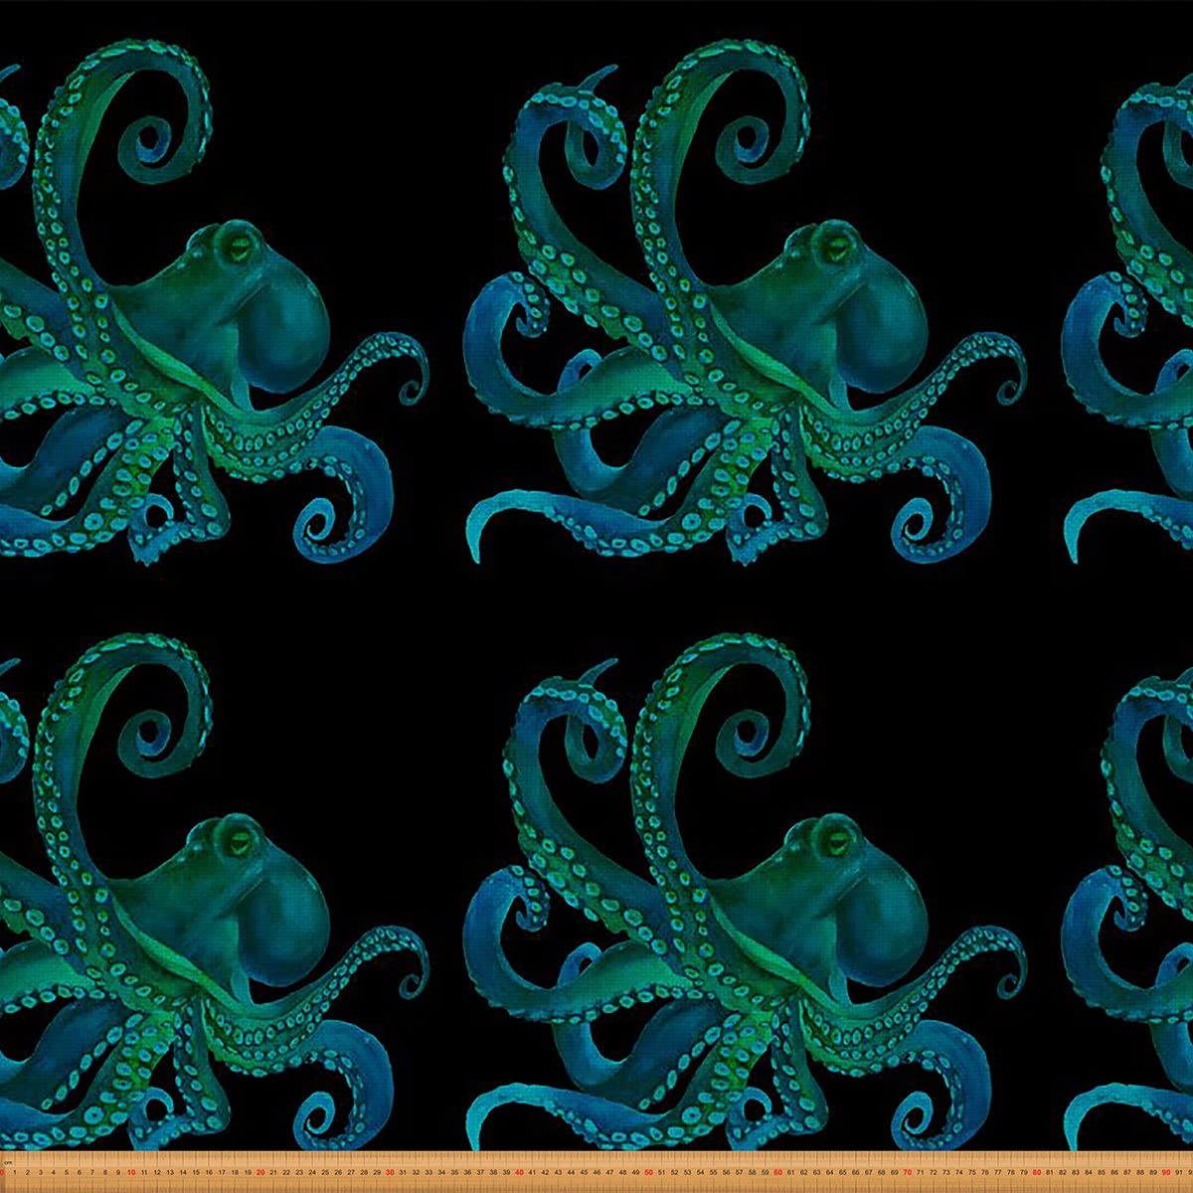Image resolution: width=1193 pixels, height=1193 pixels.
Task: Click the red "40" mark on the ruler
Action: [519, 1172]
